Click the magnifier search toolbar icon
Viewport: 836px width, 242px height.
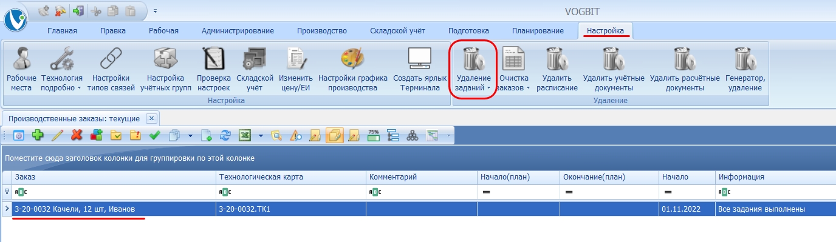pos(276,135)
